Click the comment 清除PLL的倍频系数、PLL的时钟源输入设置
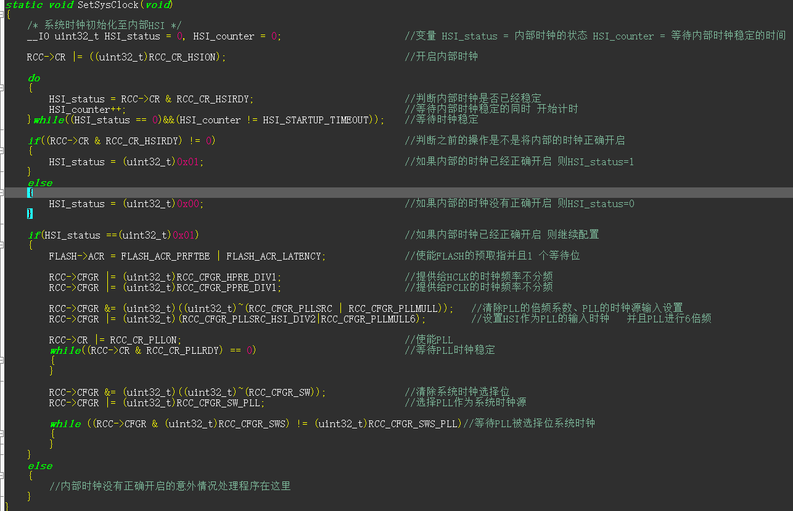793x511 pixels. pyautogui.click(x=577, y=308)
